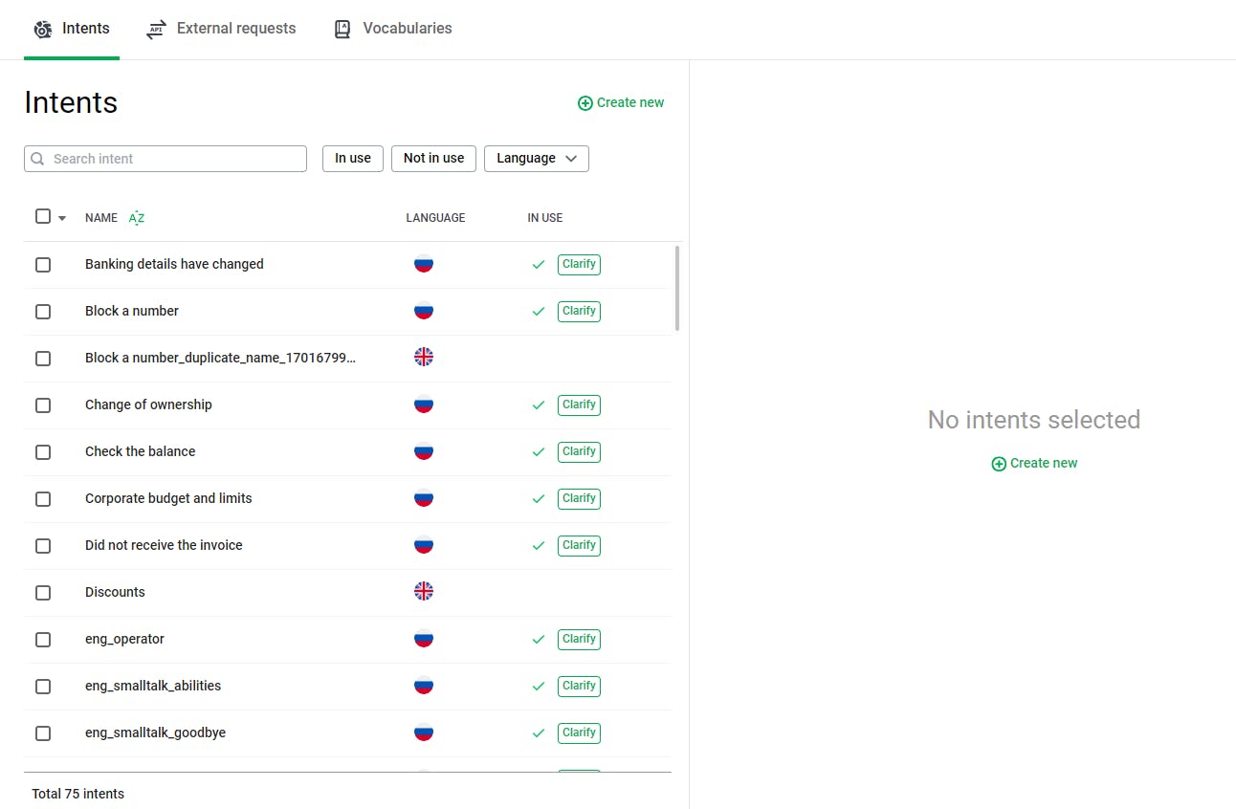Click the green checkmark on Block a number row

[x=539, y=311]
